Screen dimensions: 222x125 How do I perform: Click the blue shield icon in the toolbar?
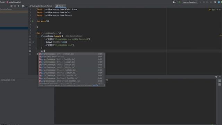219,2
